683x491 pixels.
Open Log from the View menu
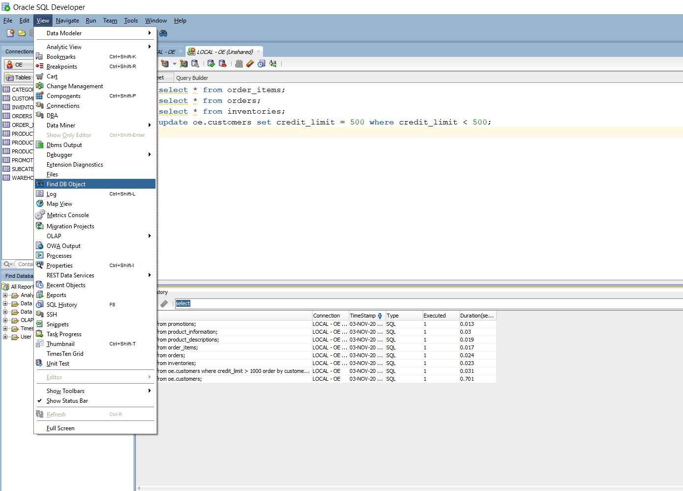(95, 194)
